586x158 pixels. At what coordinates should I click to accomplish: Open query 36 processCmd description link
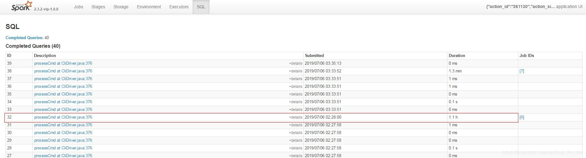click(x=63, y=87)
